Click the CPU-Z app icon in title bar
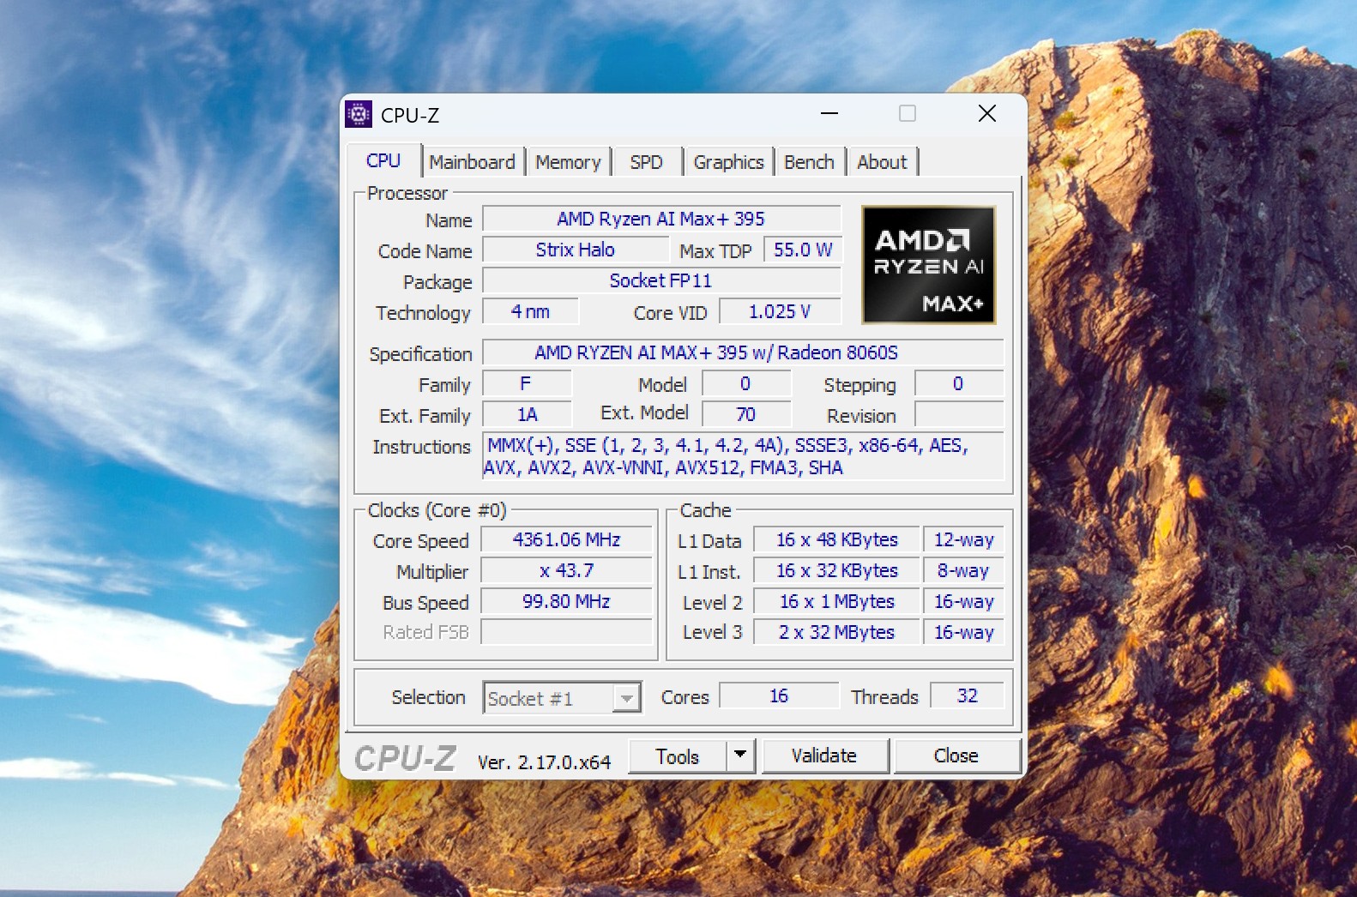The height and width of the screenshot is (897, 1357). [359, 114]
